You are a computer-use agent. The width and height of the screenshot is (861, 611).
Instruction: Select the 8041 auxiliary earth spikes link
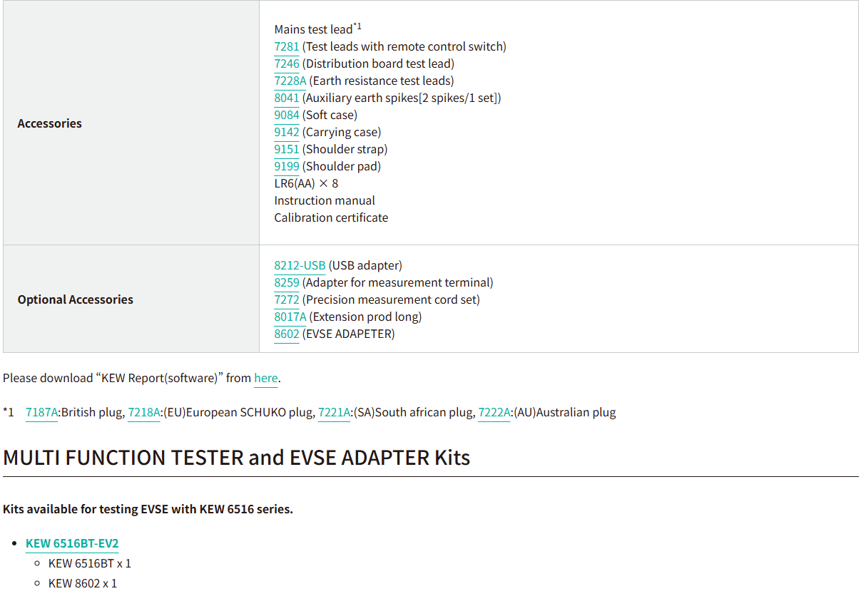coord(287,98)
